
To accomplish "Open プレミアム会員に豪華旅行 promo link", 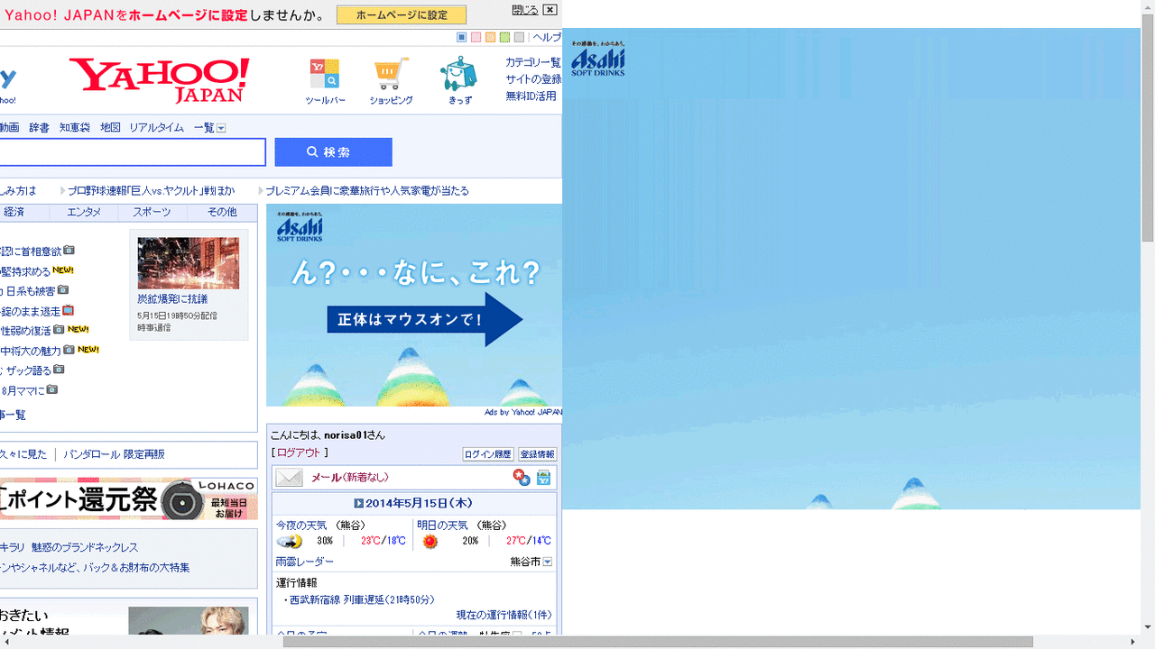I will click(367, 191).
